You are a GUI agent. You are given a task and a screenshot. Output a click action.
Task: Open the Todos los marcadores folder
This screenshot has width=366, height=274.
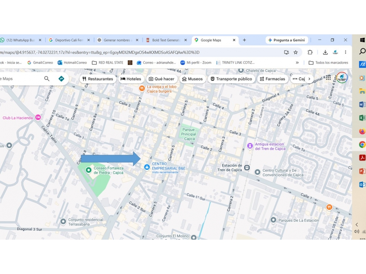tap(328, 63)
